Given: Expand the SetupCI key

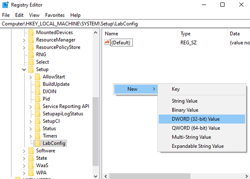Looking at the screenshot, I should click(x=30, y=122).
